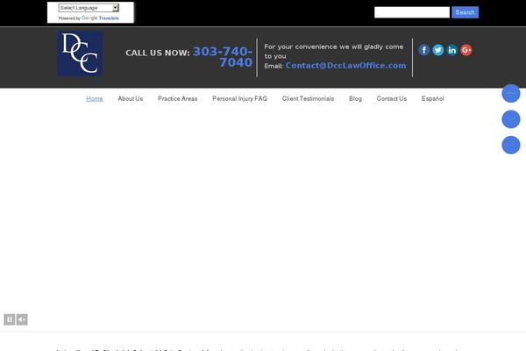
Task: Mute the background video sound
Action: 22,319
